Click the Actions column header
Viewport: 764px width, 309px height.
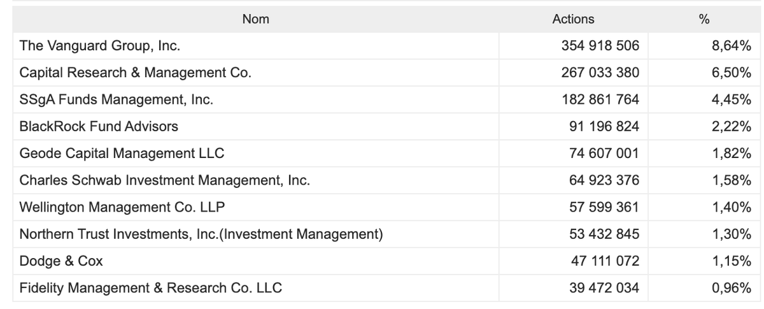coord(573,19)
